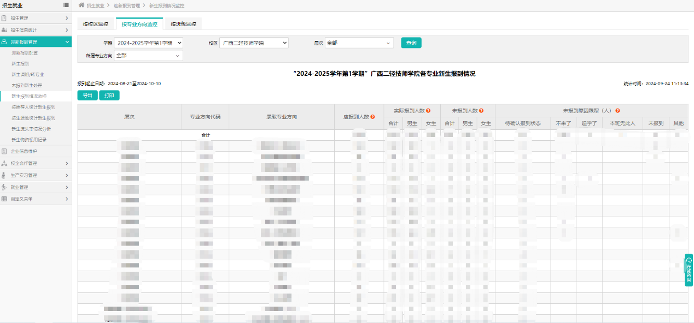Click the 招生管理 clipboard icon
This screenshot has width=694, height=323.
coord(4,18)
